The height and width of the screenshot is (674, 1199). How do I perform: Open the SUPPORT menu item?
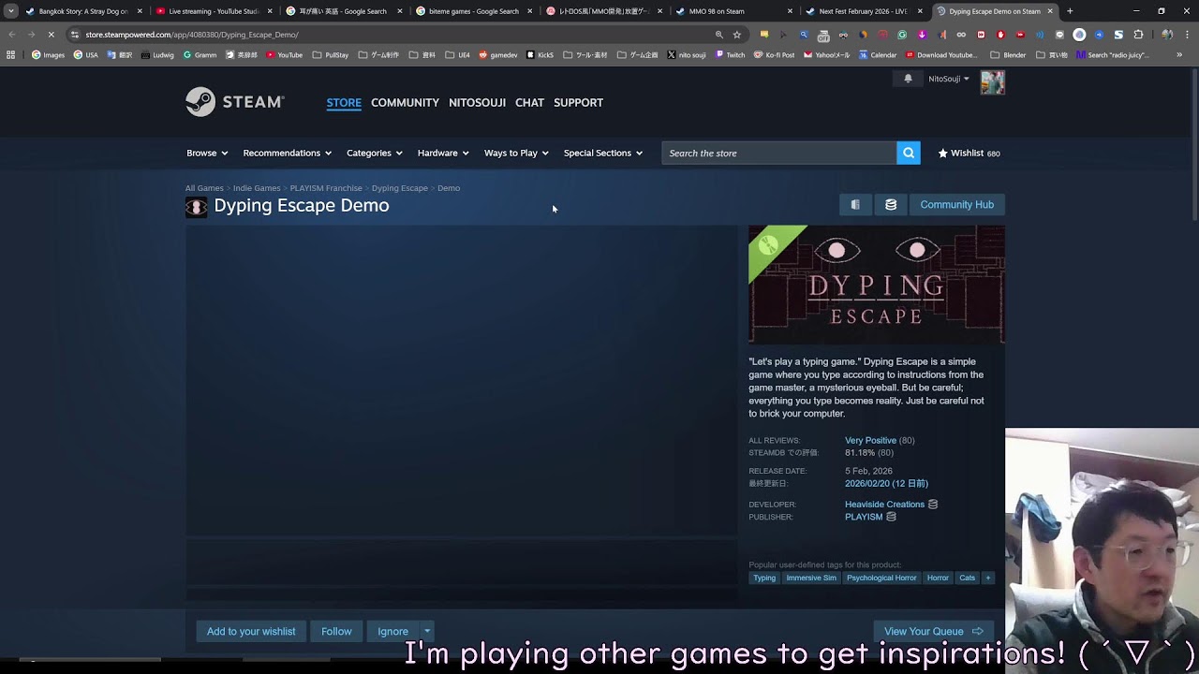[578, 102]
